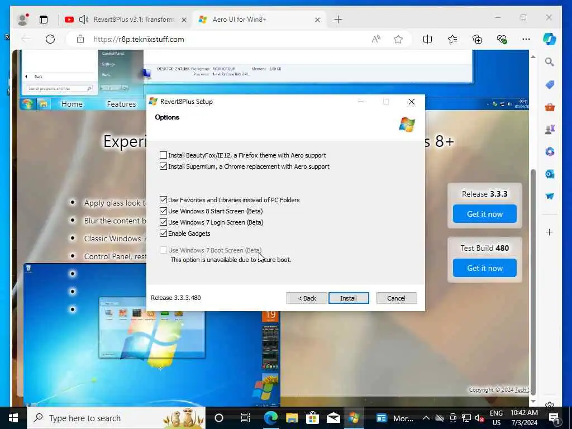Viewport: 572px width, 429px height.
Task: Toggle Use Favorites and Libraries checkbox
Action: 164,200
